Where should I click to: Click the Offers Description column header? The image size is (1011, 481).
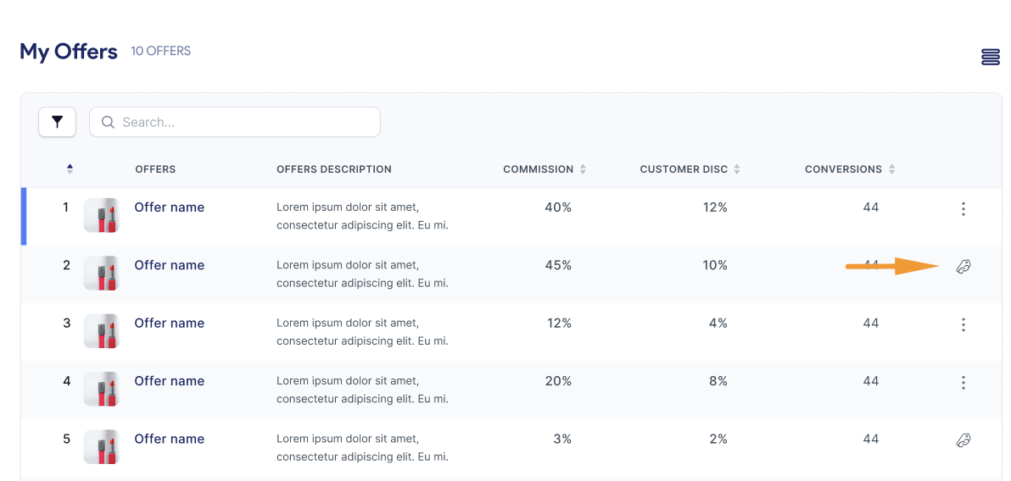point(333,169)
